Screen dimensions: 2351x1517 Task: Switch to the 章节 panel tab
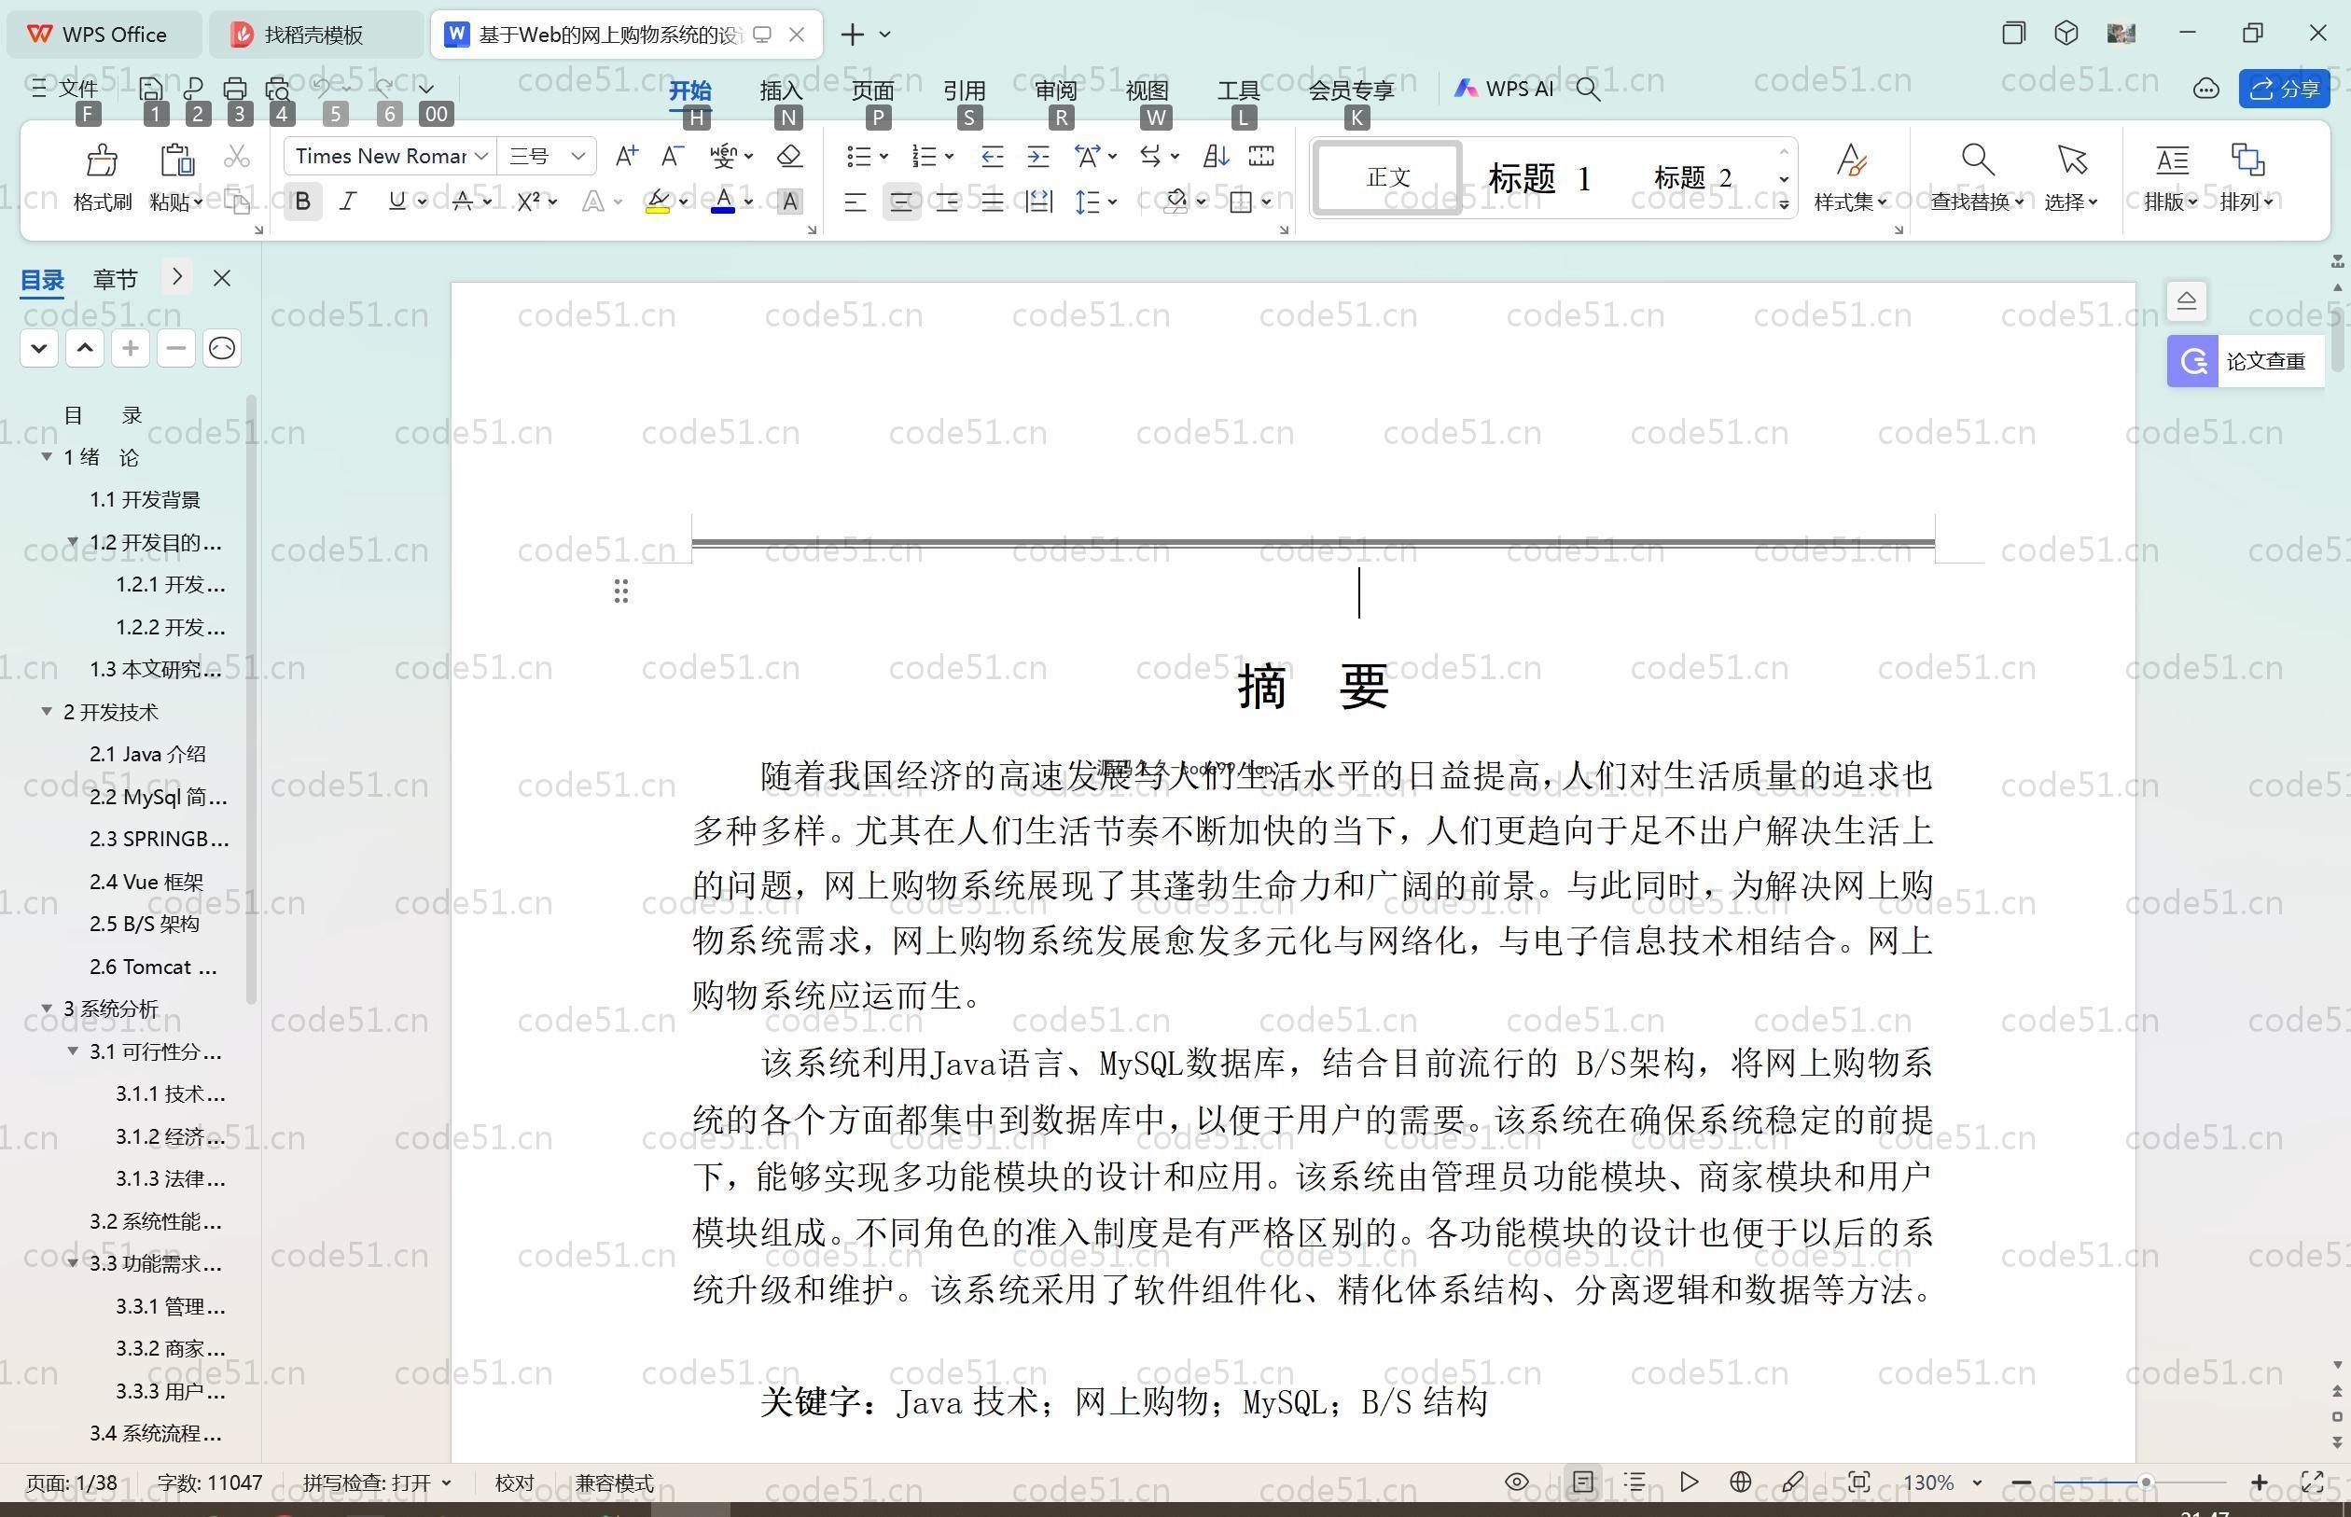(116, 279)
